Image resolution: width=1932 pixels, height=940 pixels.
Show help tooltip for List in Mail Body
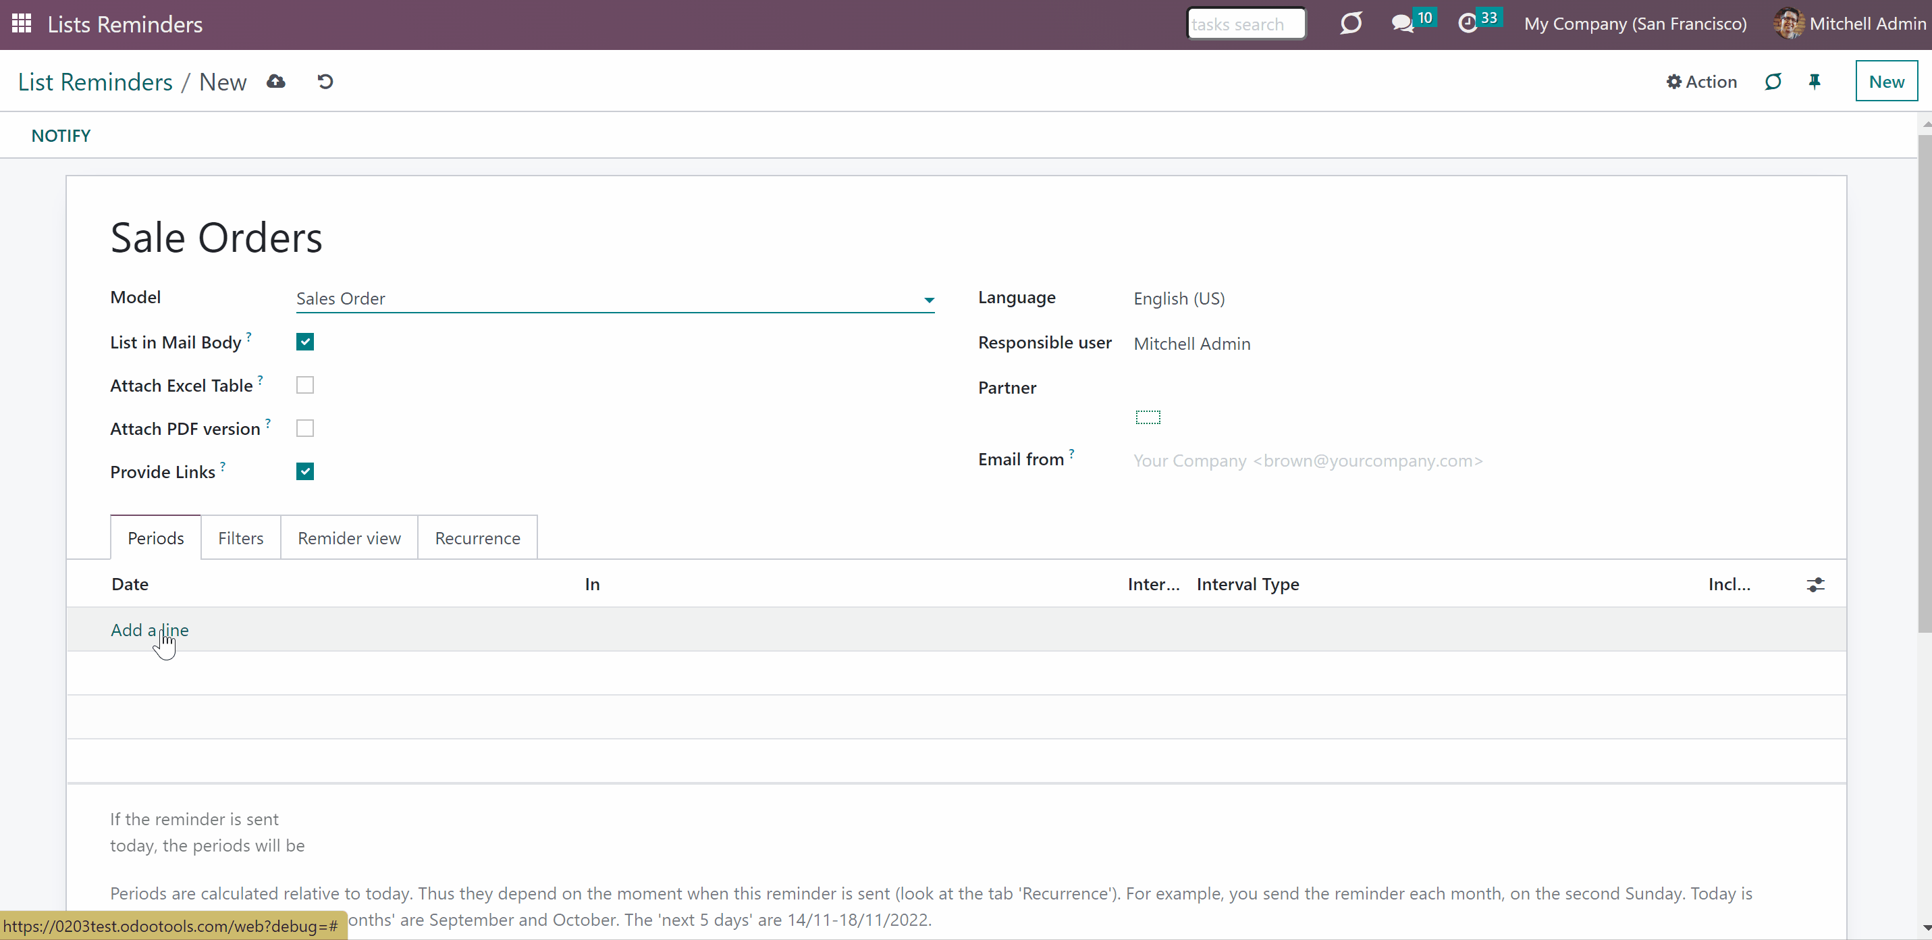249,336
